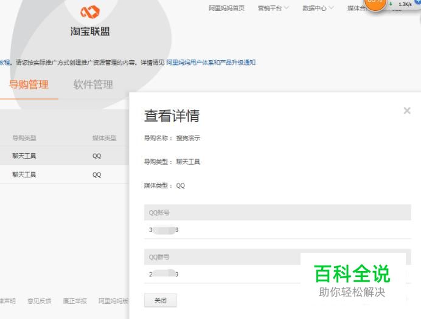Click the 关闭 button
This screenshot has height=319, width=421.
pos(160,301)
